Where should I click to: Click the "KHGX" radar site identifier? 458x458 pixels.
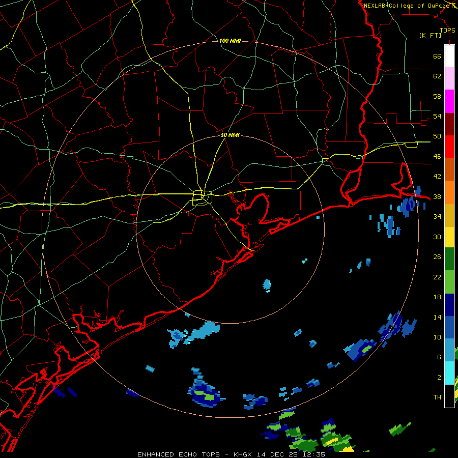click(243, 454)
